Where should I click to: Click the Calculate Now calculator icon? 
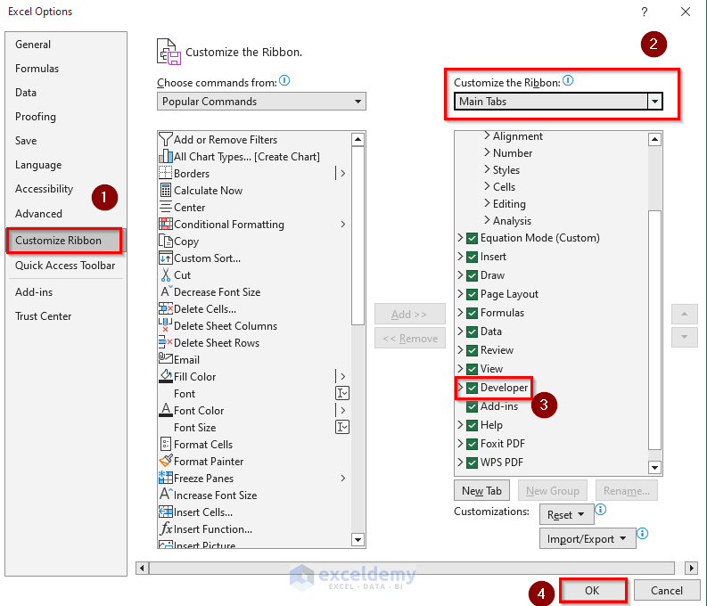pos(166,190)
